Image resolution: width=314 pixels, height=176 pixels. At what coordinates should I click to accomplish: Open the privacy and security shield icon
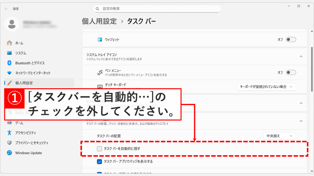coord(10,143)
